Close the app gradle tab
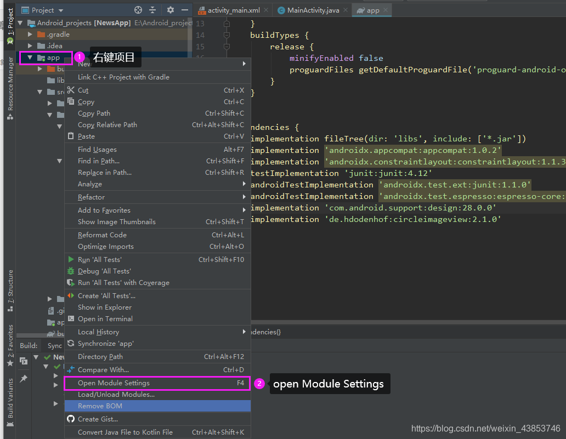 [386, 10]
